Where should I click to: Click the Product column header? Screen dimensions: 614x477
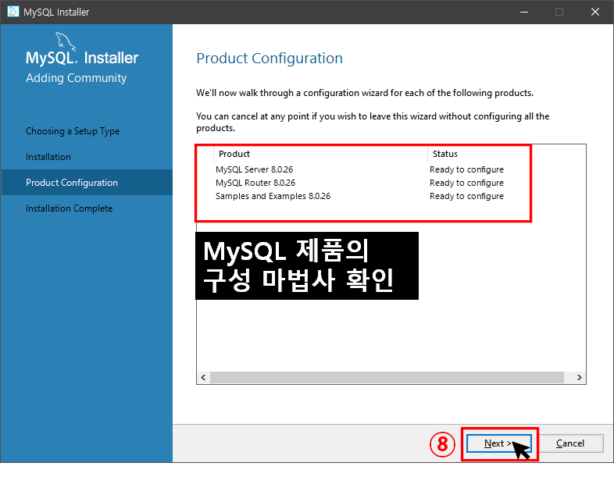click(x=320, y=154)
